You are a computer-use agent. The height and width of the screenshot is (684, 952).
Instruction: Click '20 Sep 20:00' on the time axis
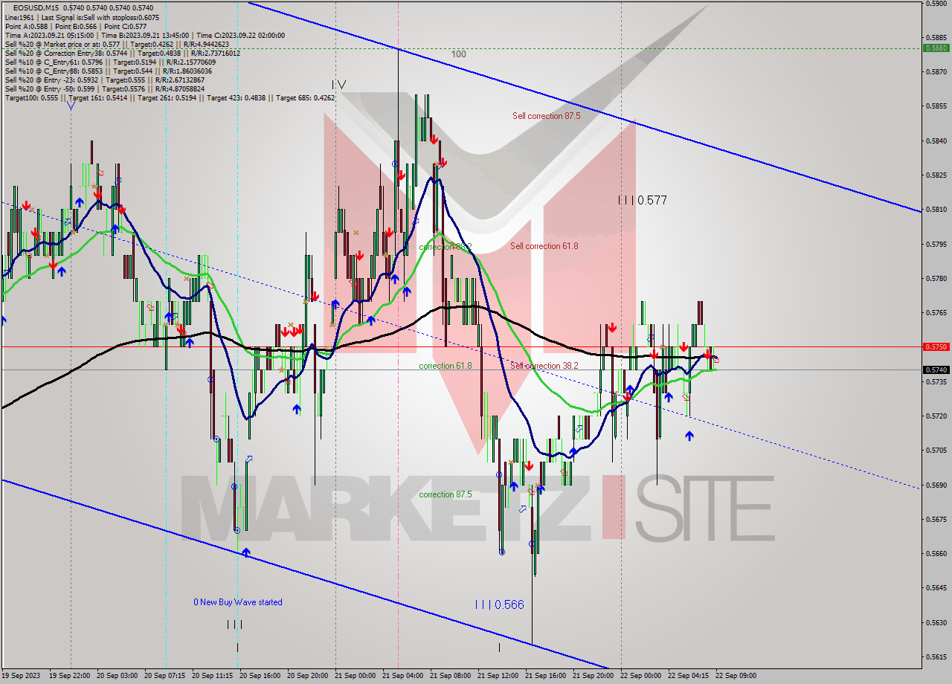(309, 676)
